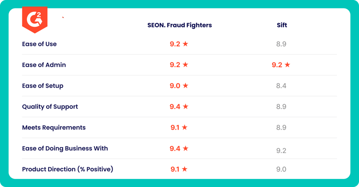Click the star next to SEON Ease of Use score
Screen dimensions: 359x187
185,43
